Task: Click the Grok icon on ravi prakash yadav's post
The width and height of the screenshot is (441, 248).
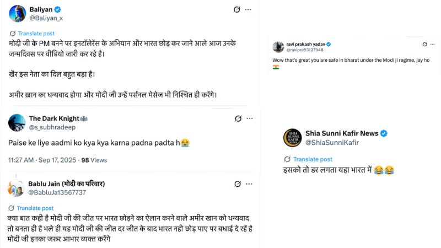Action: tap(424, 44)
